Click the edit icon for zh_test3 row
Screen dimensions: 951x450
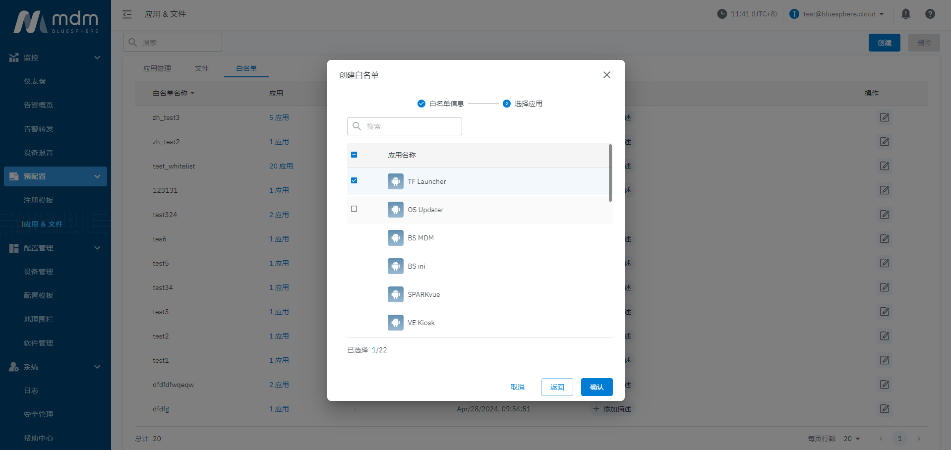[x=884, y=117]
